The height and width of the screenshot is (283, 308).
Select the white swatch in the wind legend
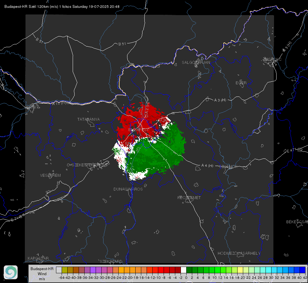coord(183,270)
